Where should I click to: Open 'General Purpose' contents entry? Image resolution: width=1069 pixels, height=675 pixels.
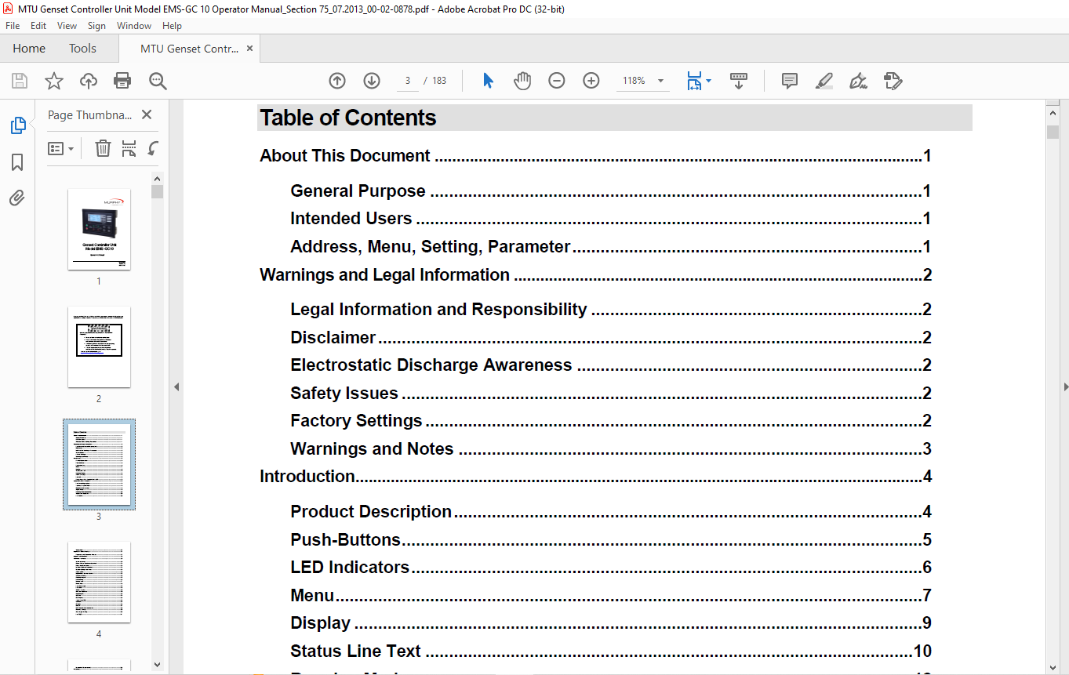pos(611,191)
